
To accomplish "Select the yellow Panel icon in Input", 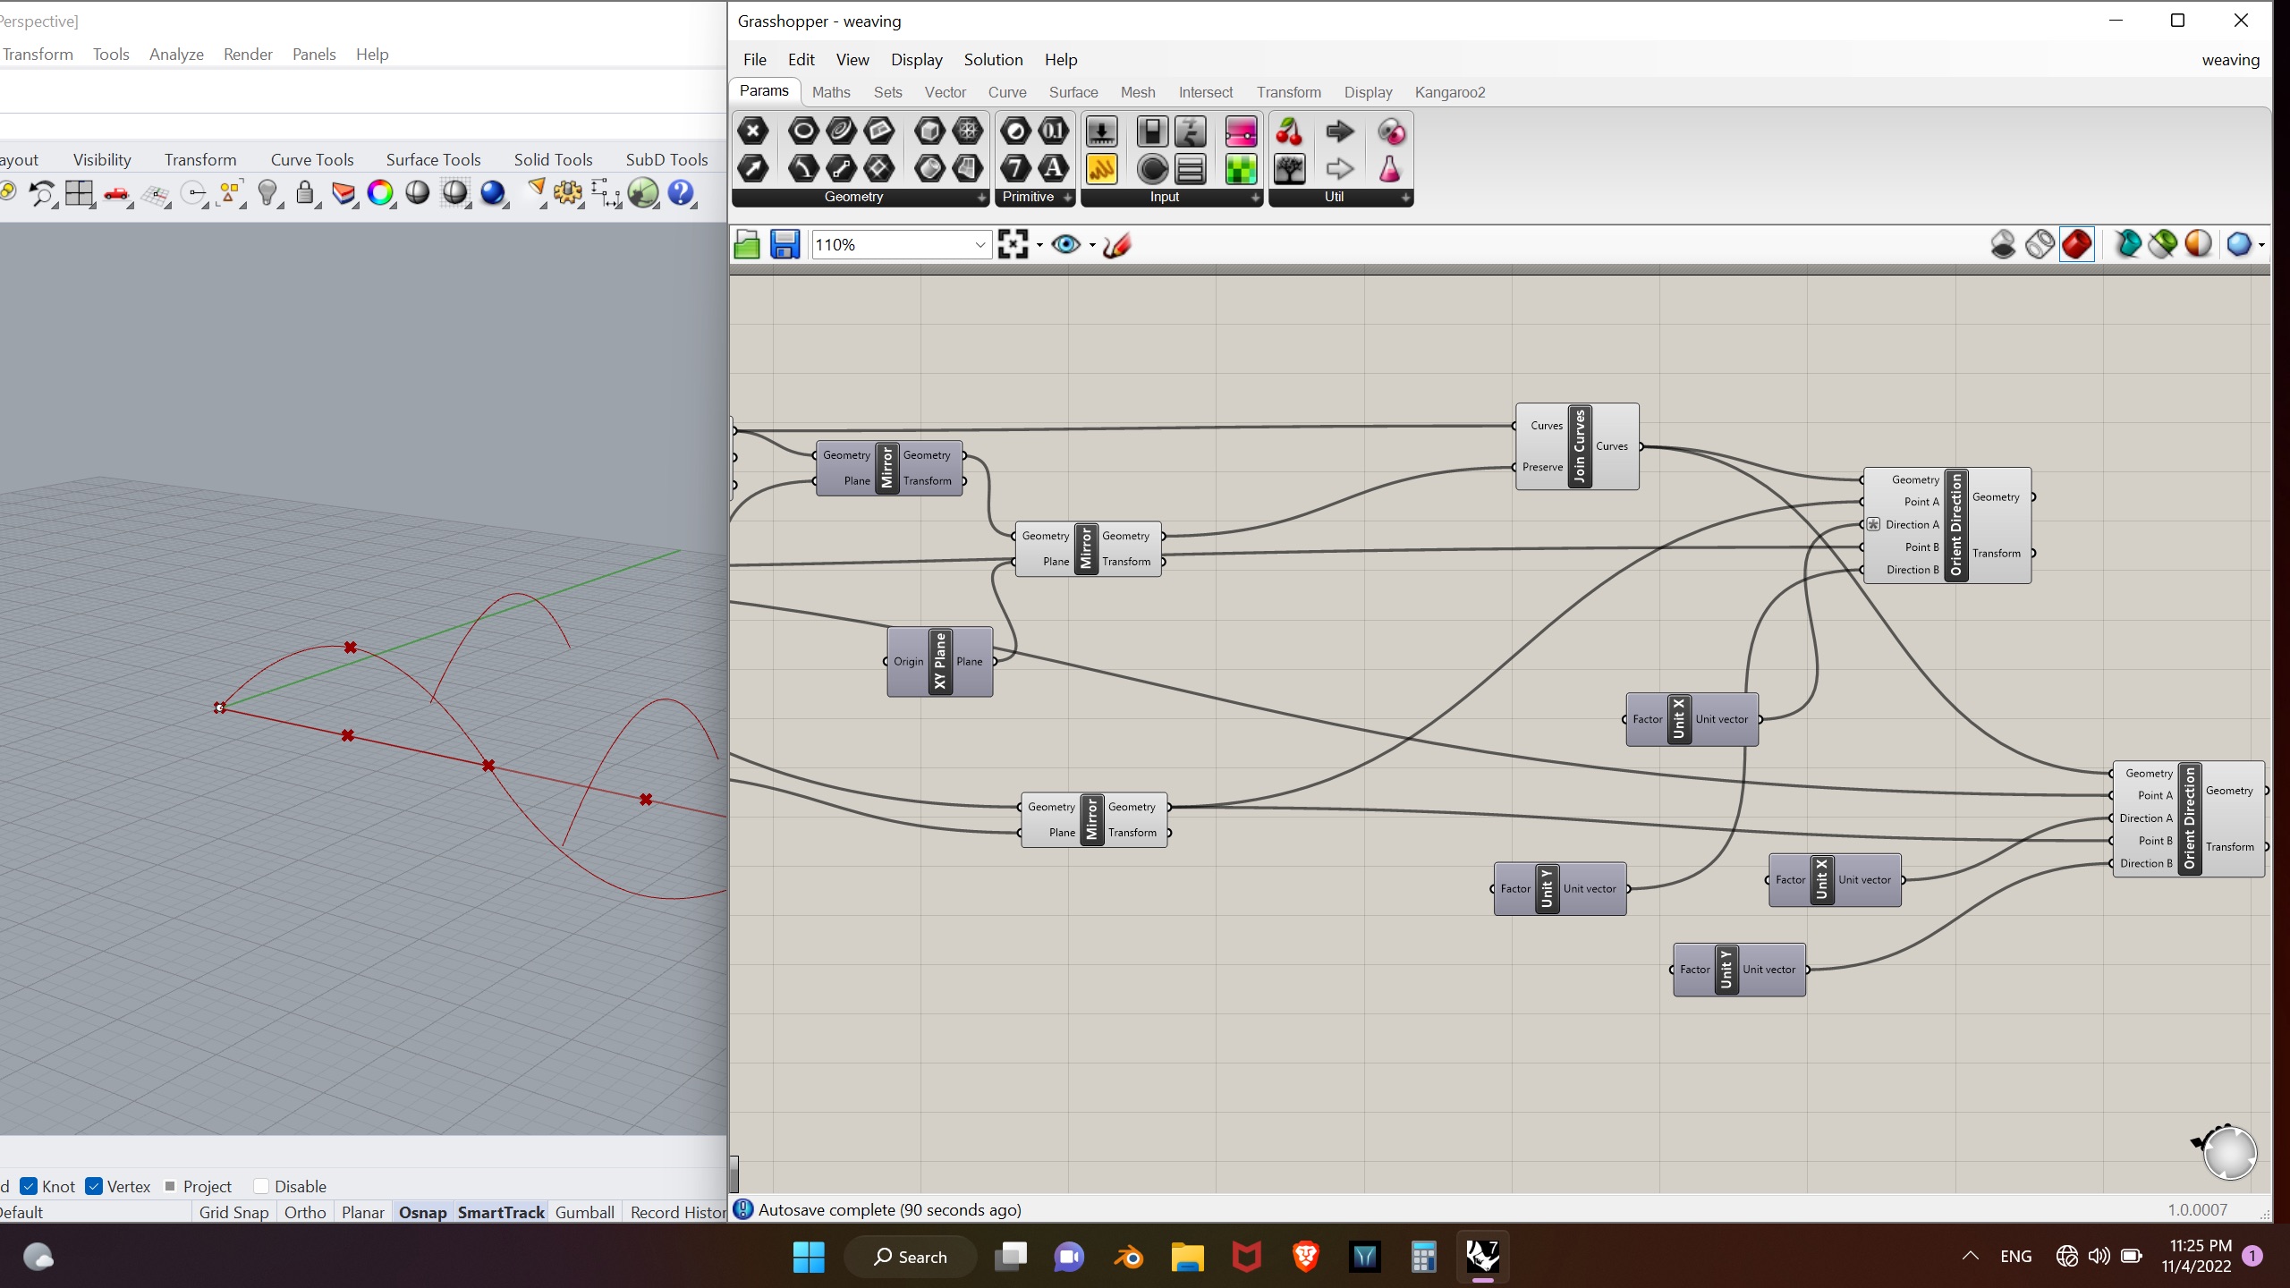I will pyautogui.click(x=1102, y=168).
